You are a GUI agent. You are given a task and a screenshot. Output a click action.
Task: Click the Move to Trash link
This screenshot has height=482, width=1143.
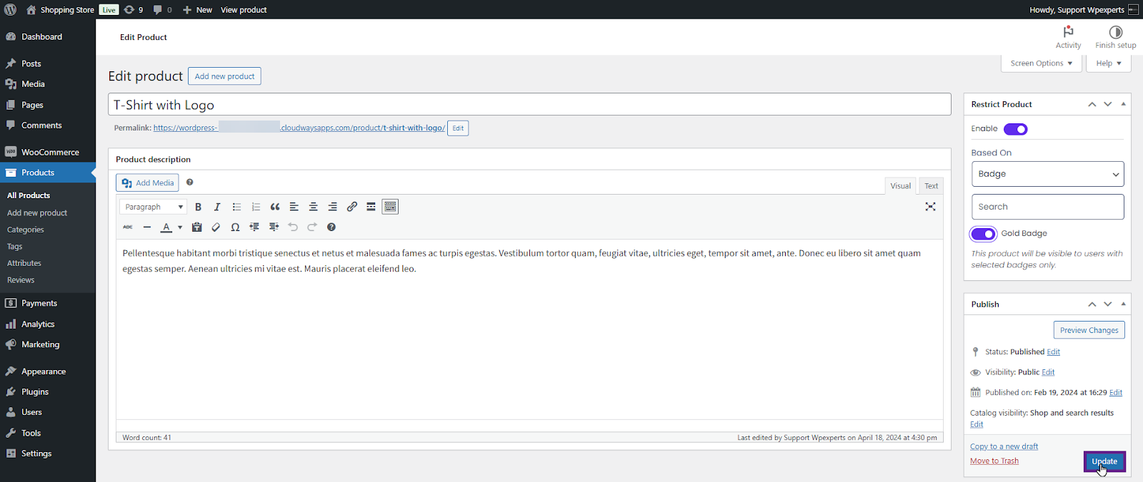[x=994, y=461]
